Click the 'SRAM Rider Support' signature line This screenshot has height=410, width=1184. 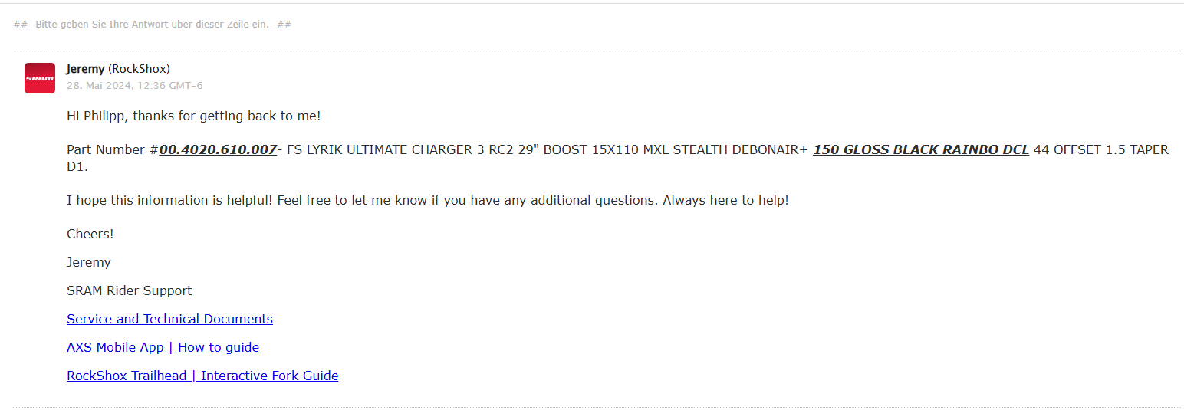click(129, 290)
